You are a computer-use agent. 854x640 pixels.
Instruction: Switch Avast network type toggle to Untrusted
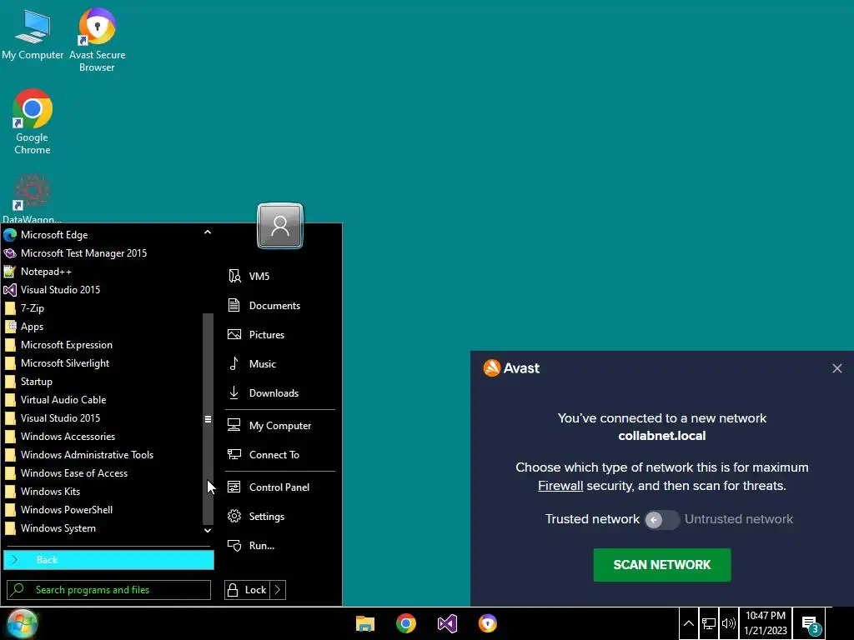[x=661, y=520]
